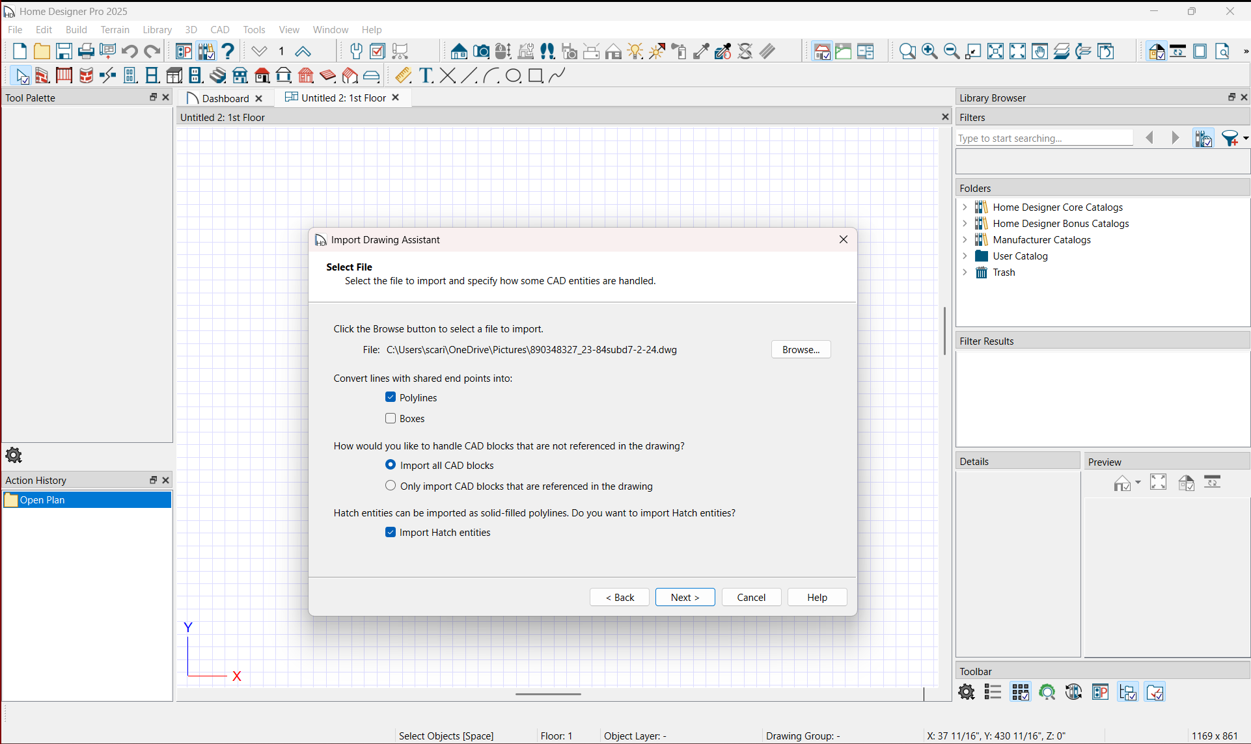Expand the User Catalog tree node
This screenshot has height=744, width=1251.
965,256
